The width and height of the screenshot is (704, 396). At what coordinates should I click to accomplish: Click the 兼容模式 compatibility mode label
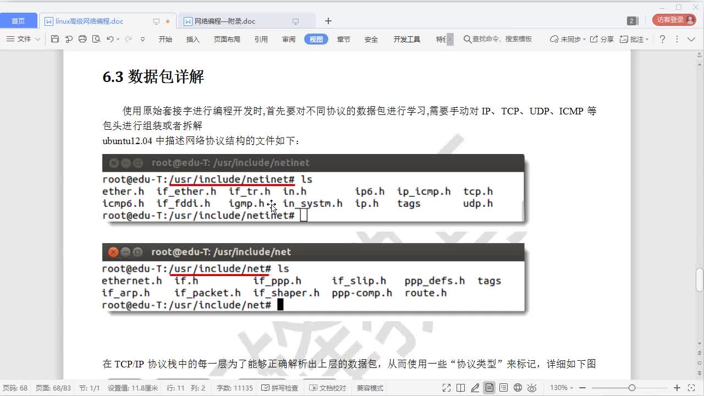point(370,388)
